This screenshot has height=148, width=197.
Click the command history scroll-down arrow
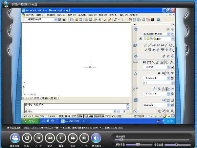pos(128,108)
